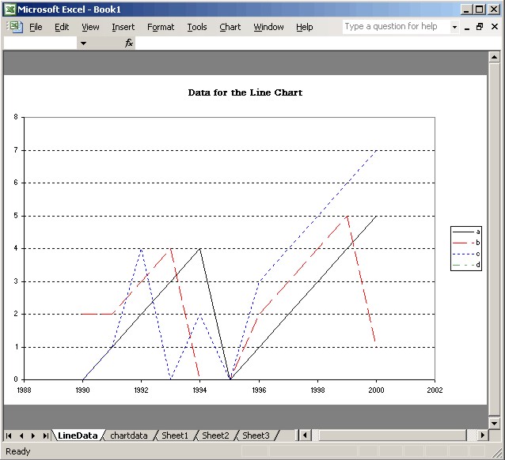Click the Insert Function fx icon

(129, 43)
